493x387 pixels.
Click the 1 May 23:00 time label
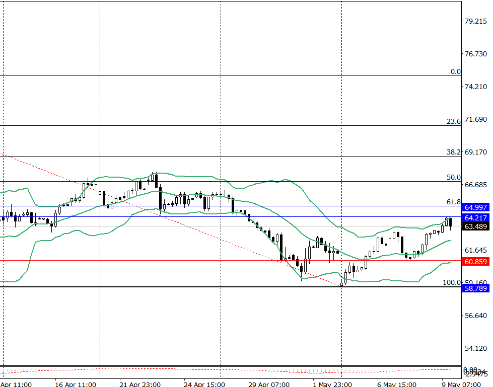(x=332, y=384)
